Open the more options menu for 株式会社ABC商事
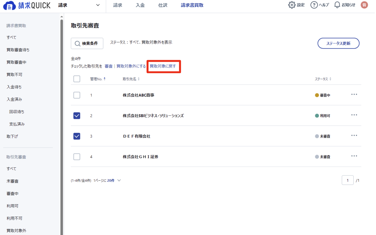This screenshot has height=235, width=376. coord(354,95)
